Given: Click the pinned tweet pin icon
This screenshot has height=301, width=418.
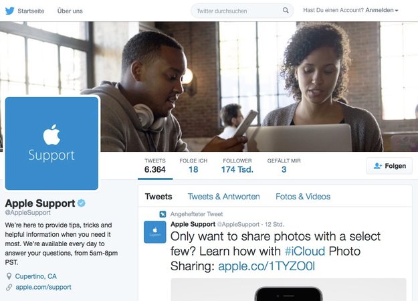Looking at the screenshot, I should click(x=163, y=214).
